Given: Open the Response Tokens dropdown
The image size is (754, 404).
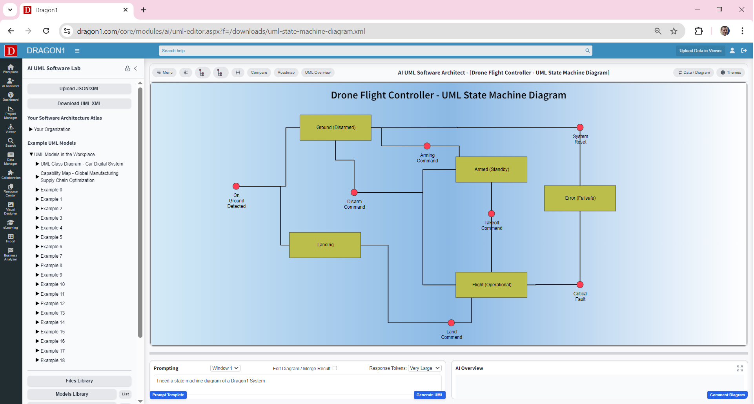Looking at the screenshot, I should [424, 368].
